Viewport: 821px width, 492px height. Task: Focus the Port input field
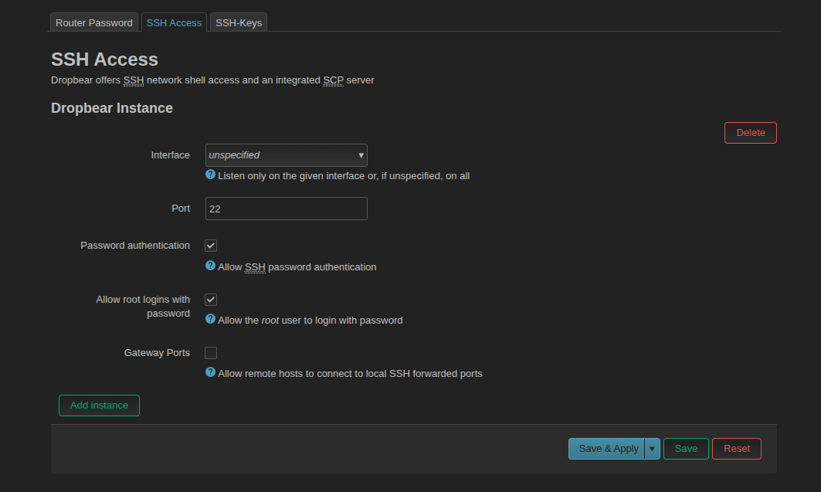[x=286, y=209]
